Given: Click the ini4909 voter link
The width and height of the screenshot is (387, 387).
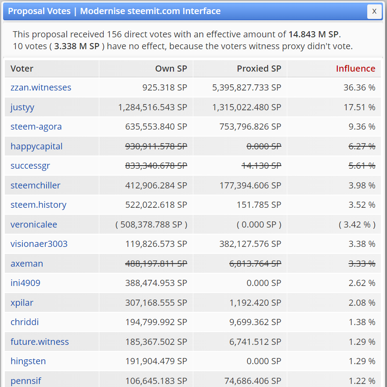Looking at the screenshot, I should pyautogui.click(x=25, y=283).
